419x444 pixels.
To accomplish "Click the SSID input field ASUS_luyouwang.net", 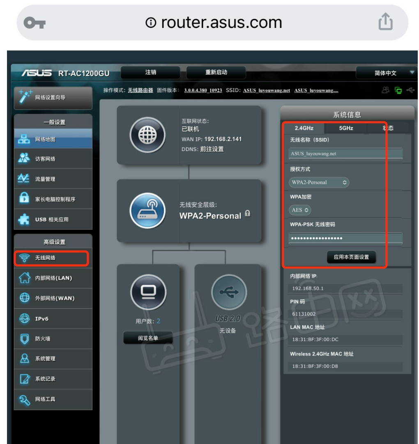I will [x=345, y=154].
